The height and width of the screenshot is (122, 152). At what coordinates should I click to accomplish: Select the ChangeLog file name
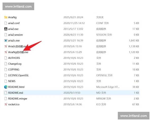coord(15,64)
